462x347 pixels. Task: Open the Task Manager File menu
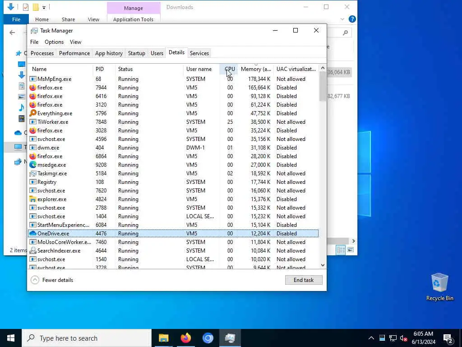click(34, 42)
